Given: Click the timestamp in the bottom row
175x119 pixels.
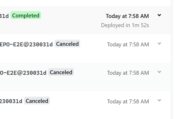Looking at the screenshot, I should tap(128, 102).
